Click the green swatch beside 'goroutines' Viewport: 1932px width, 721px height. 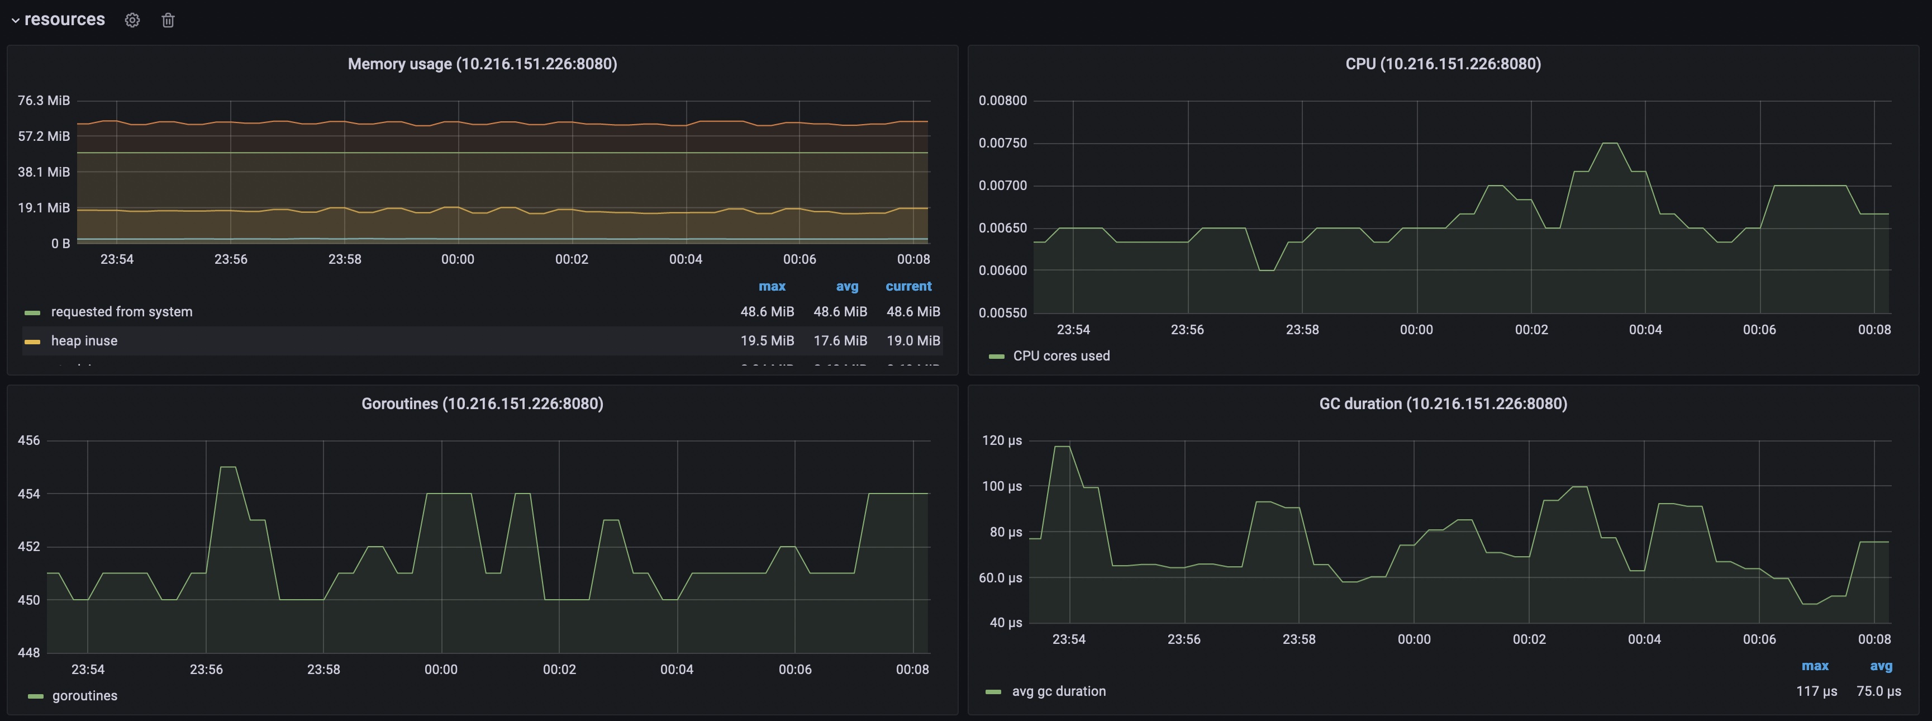tap(35, 696)
